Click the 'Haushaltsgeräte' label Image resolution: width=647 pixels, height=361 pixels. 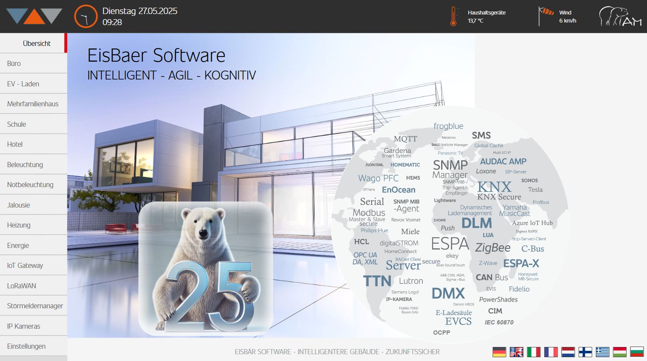click(x=487, y=13)
